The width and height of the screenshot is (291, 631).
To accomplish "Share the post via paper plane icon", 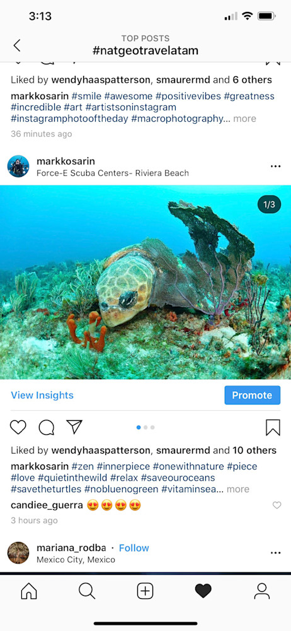I will pyautogui.click(x=74, y=427).
